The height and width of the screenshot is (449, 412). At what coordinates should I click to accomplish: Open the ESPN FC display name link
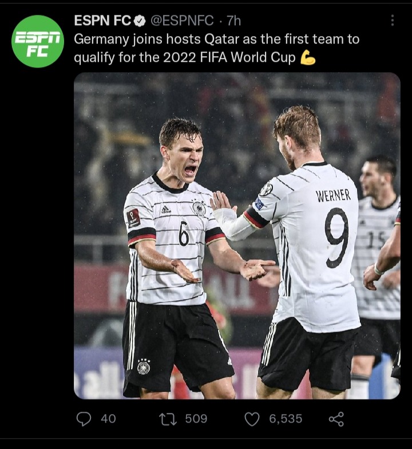pyautogui.click(x=102, y=21)
